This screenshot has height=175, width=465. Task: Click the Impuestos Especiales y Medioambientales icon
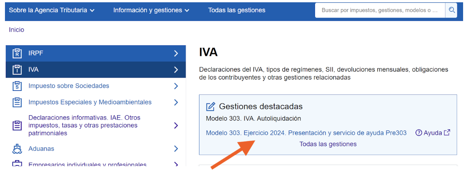(x=17, y=102)
